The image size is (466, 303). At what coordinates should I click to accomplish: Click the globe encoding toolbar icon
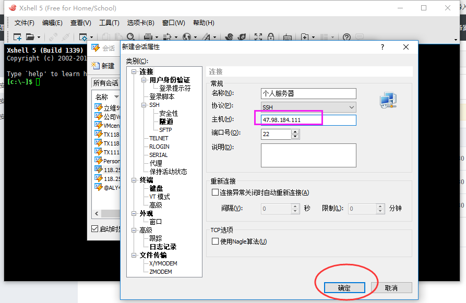[187, 37]
